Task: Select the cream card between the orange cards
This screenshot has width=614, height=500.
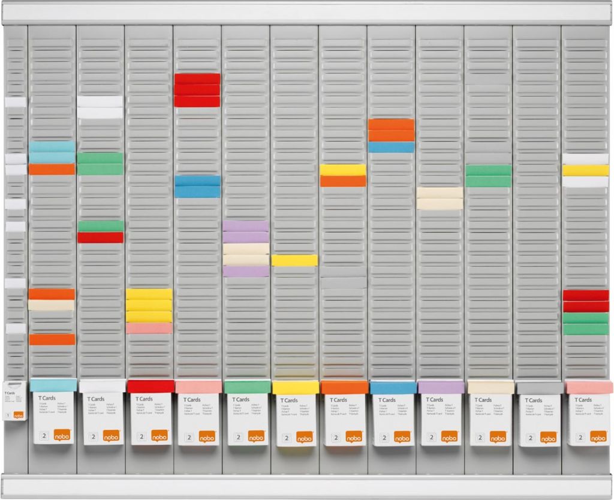Action: tap(52, 305)
